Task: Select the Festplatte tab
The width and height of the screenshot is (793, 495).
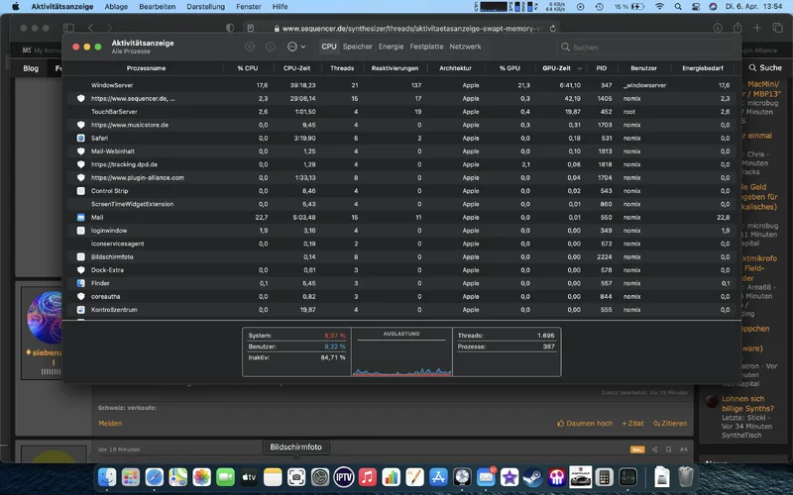Action: click(x=426, y=47)
